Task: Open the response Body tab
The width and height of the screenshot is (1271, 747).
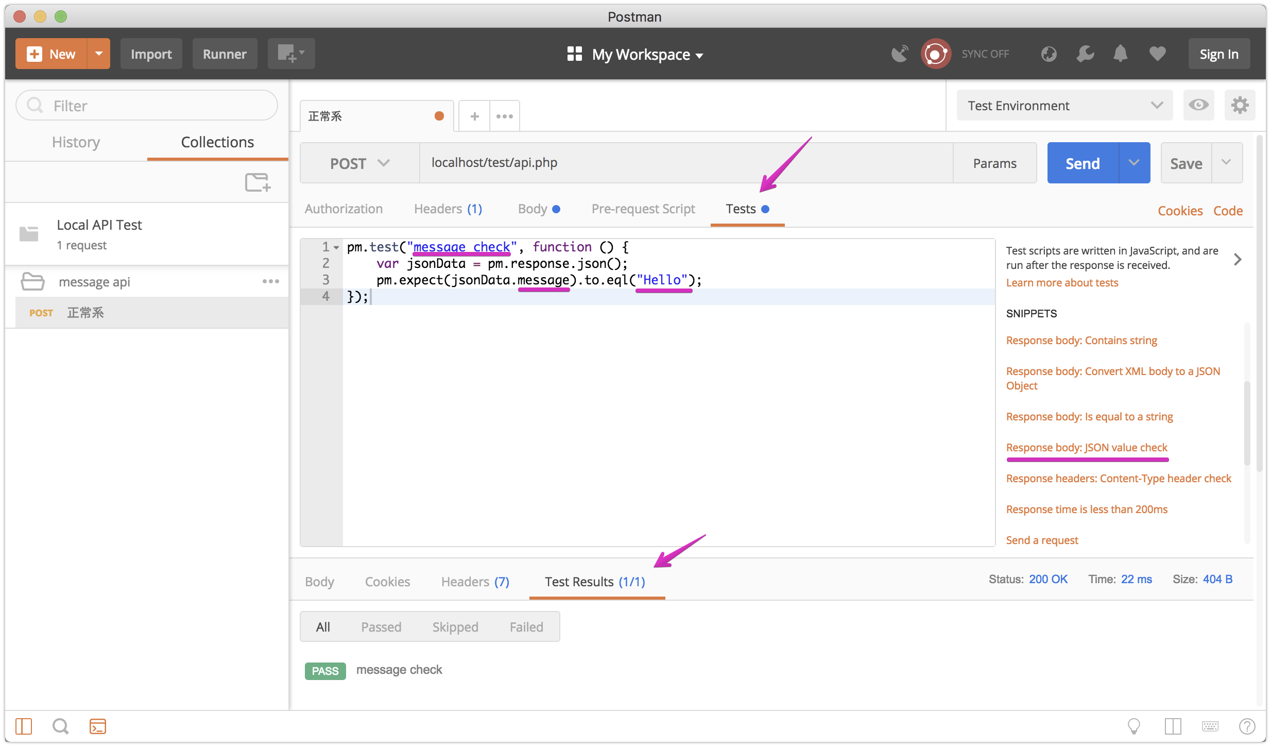Action: (319, 582)
